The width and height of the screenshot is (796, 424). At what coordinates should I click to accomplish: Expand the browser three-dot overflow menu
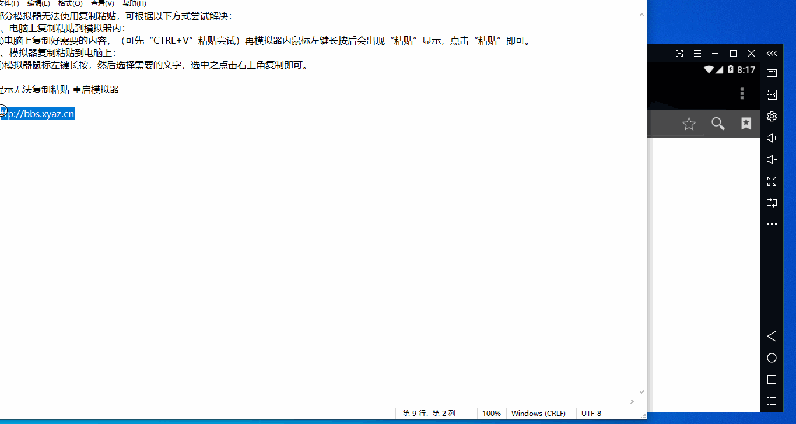742,94
